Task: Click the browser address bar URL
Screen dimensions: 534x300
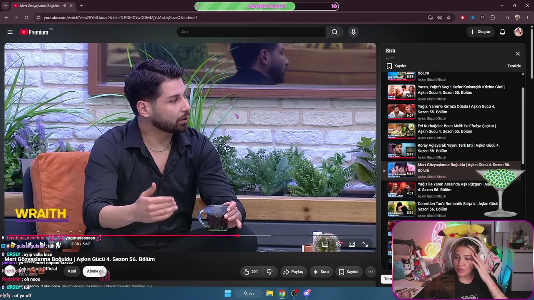Action: coord(121,17)
